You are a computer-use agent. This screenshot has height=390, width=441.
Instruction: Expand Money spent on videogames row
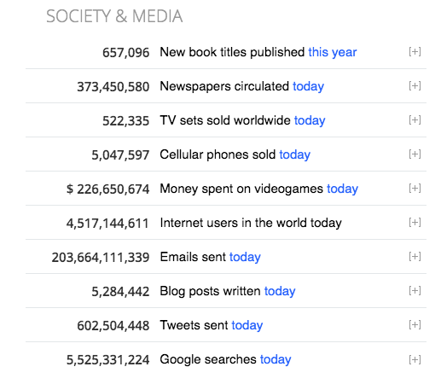click(x=415, y=189)
